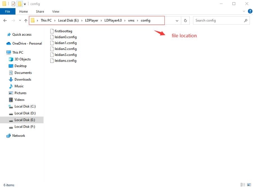Viewport: 253px width, 188px height.
Task: Click LDPlayer4.0 in the address path
Action: point(113,21)
